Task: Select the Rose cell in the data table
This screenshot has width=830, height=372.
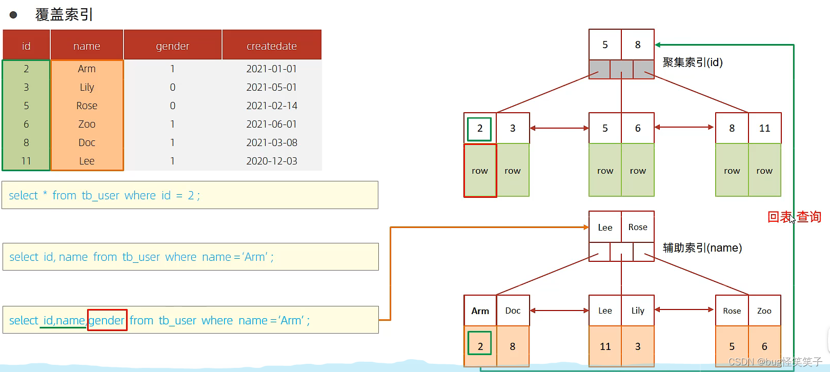Action: [87, 106]
